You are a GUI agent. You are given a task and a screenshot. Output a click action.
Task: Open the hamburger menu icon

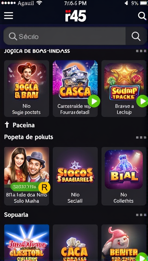tap(9, 16)
